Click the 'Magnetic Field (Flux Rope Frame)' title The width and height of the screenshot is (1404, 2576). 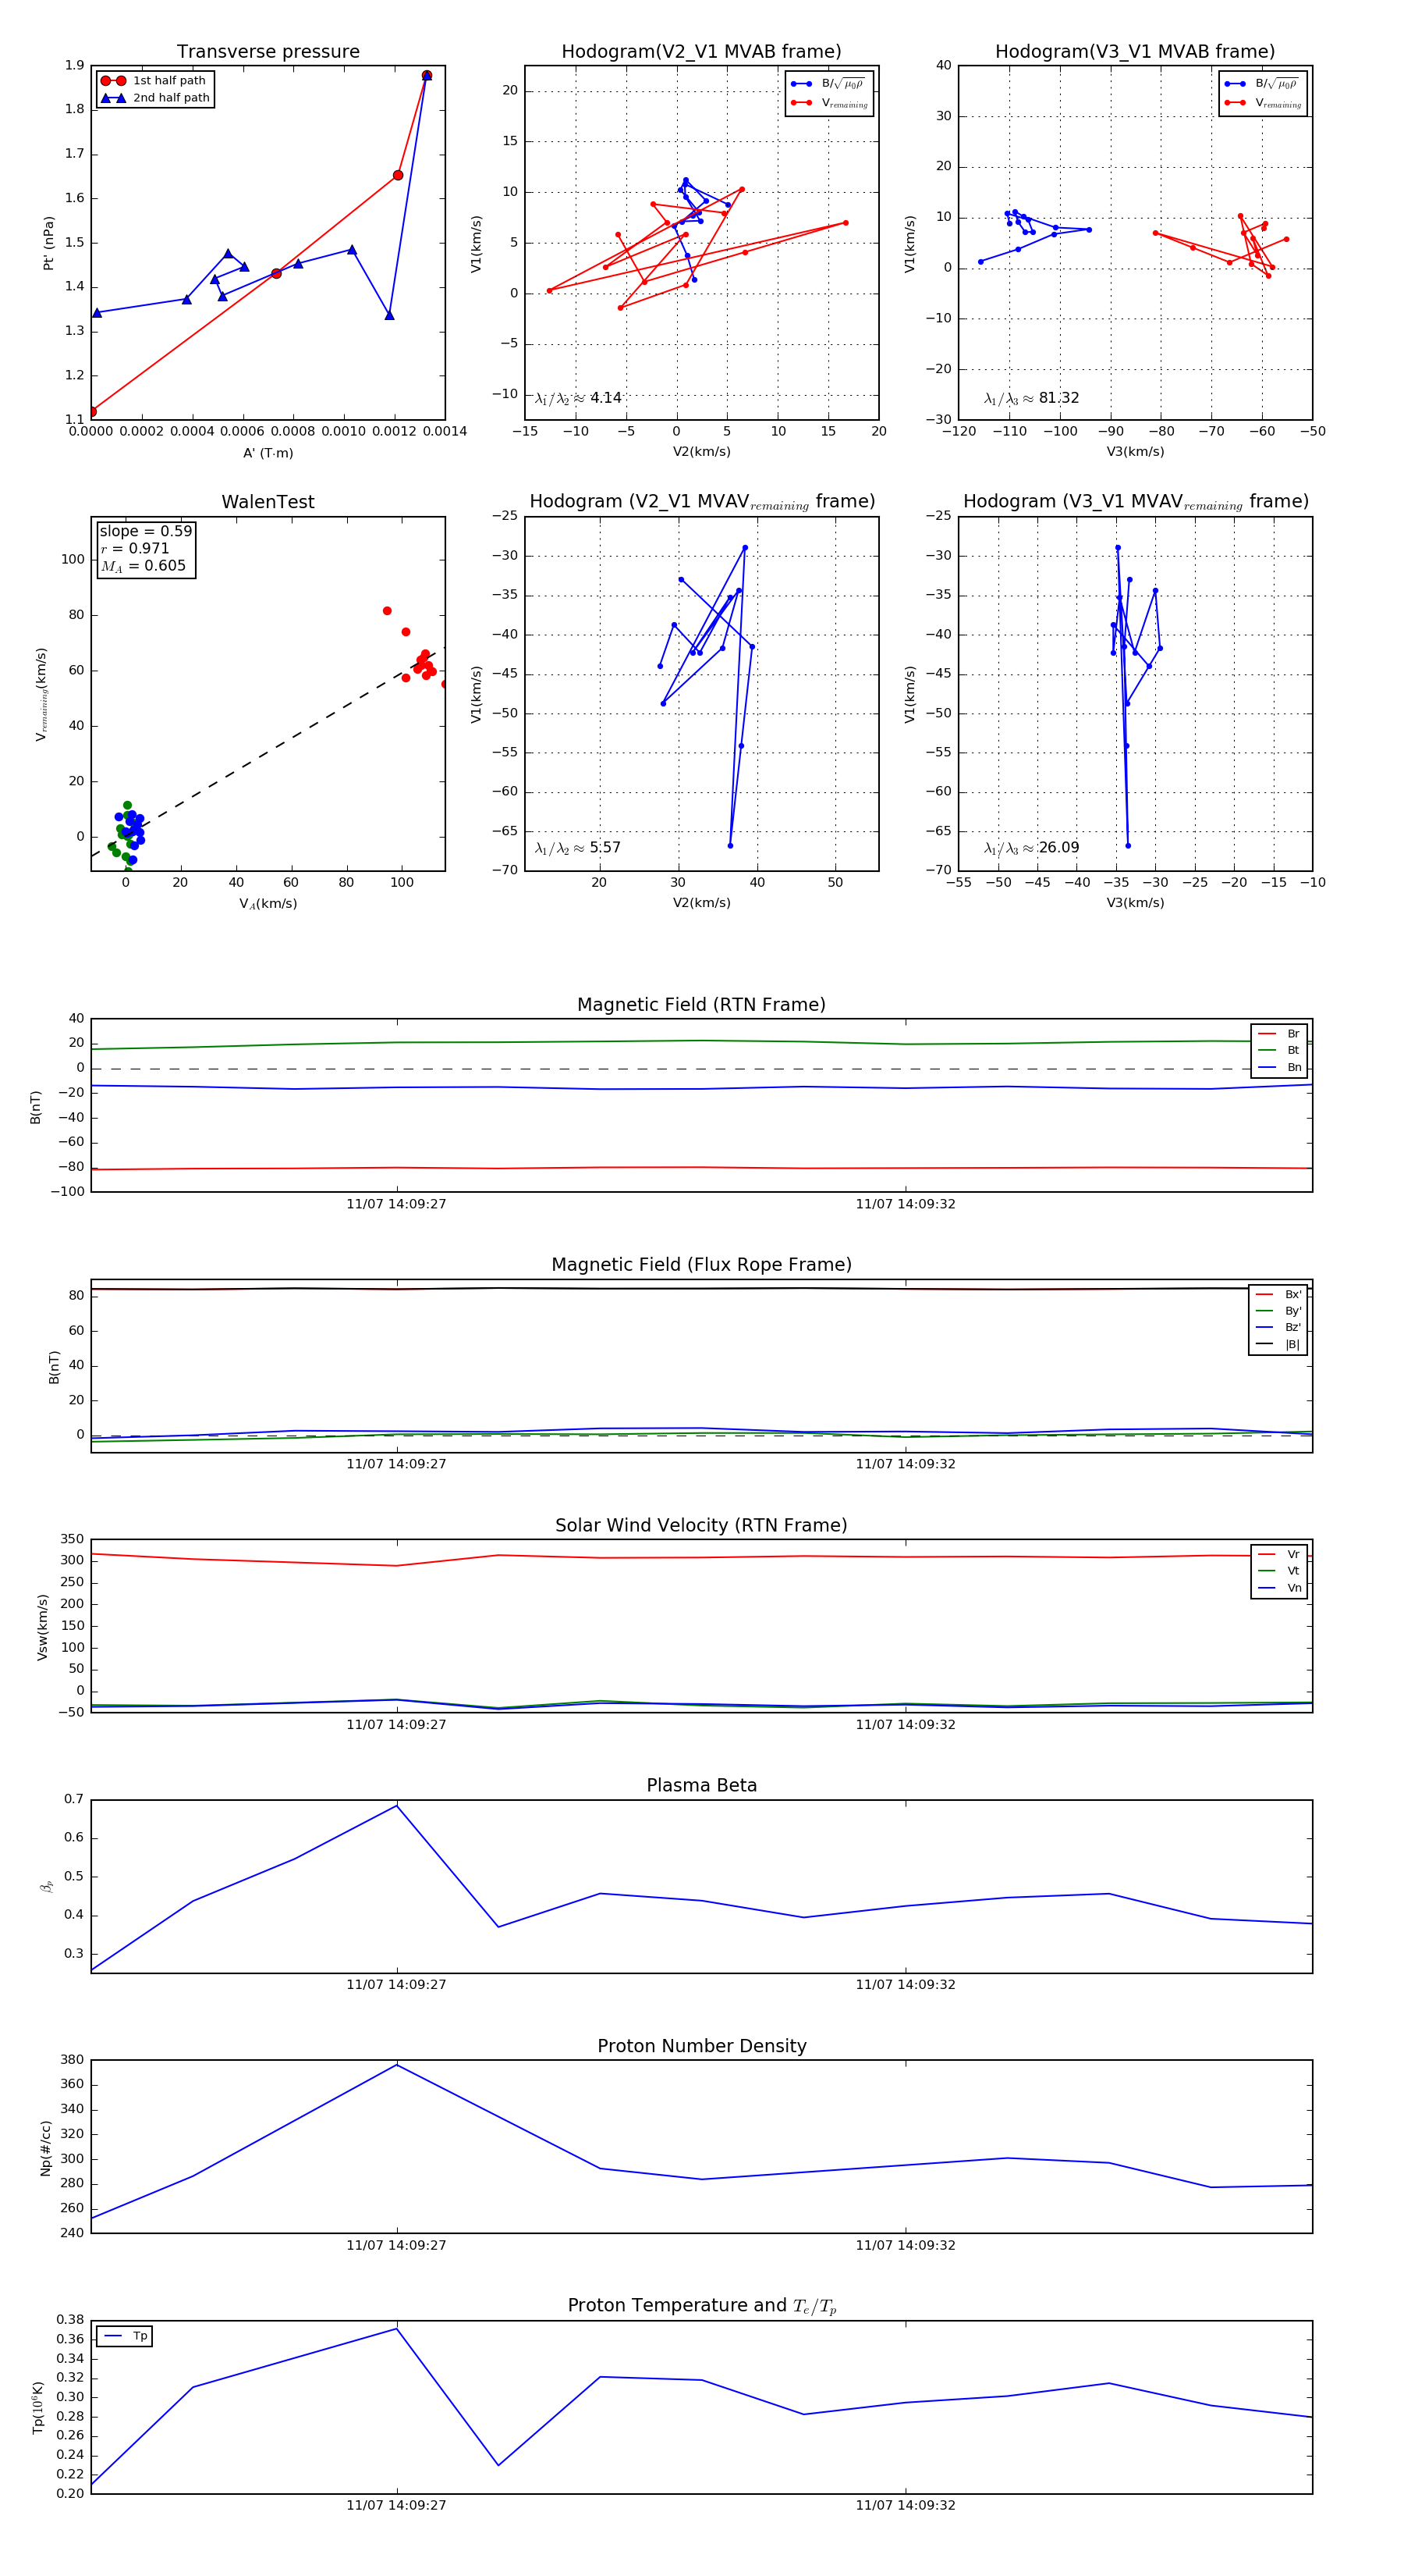click(701, 1265)
